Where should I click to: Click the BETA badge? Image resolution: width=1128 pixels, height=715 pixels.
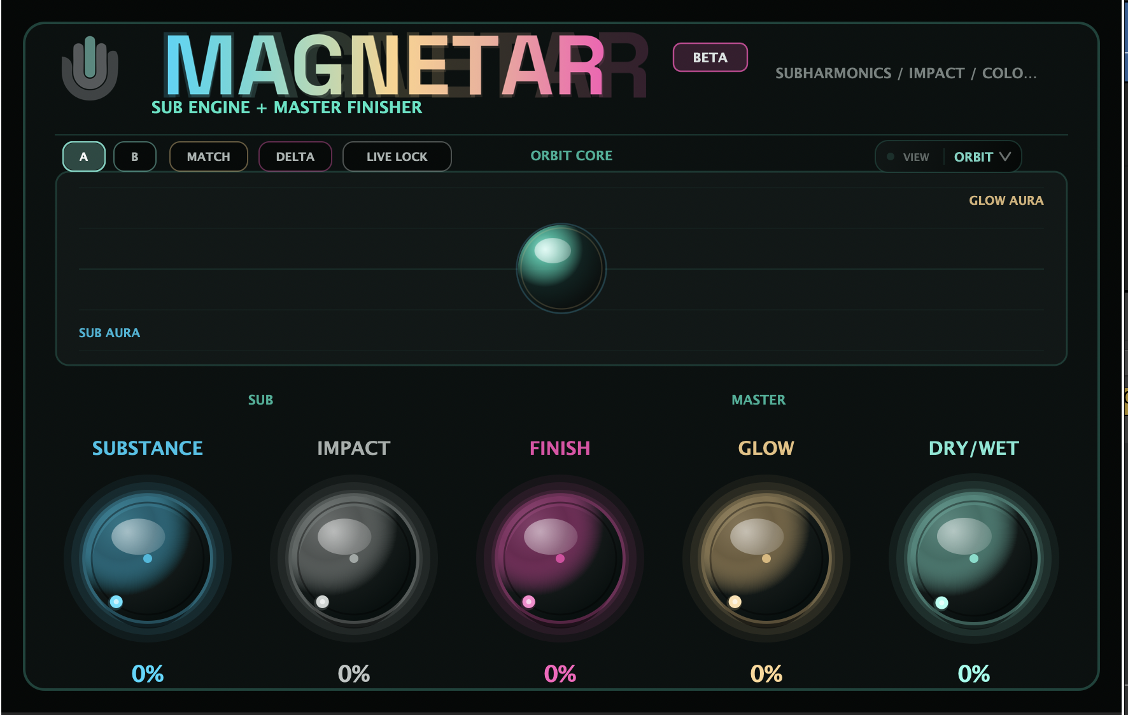tap(710, 57)
